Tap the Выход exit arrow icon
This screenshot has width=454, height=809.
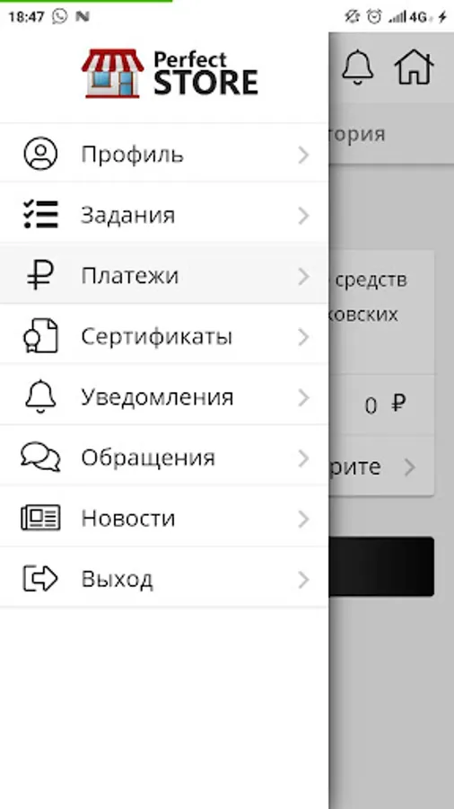click(x=40, y=578)
